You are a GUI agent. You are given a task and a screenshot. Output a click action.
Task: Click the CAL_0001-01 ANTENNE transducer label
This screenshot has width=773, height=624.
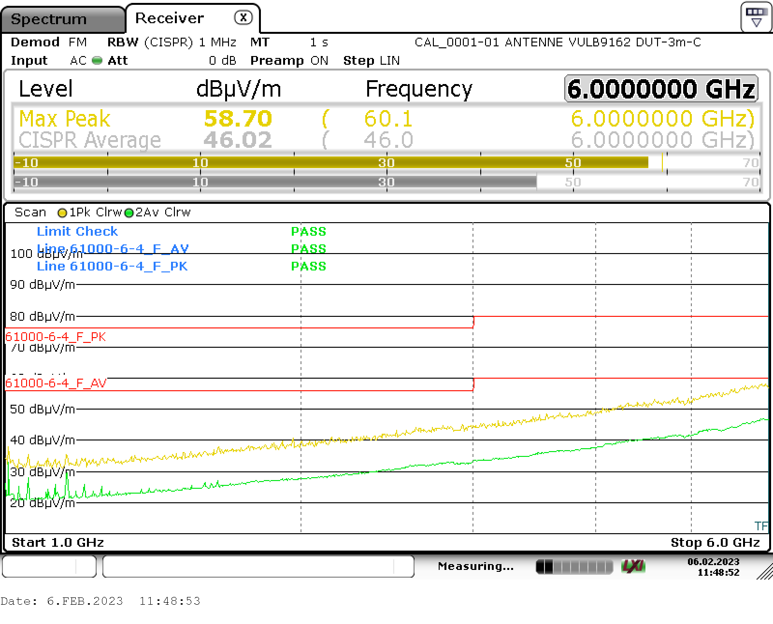coord(558,43)
